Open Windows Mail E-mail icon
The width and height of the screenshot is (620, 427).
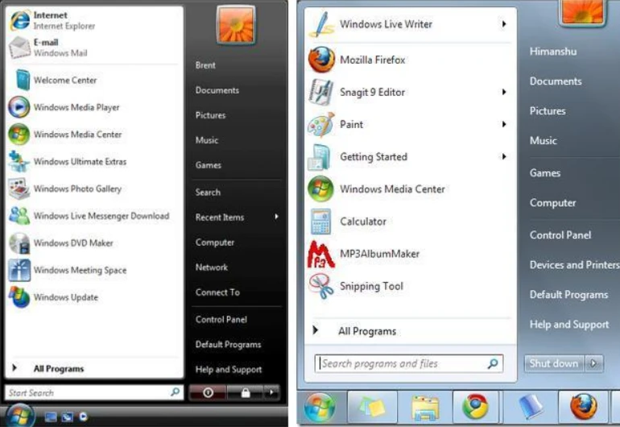tap(20, 48)
